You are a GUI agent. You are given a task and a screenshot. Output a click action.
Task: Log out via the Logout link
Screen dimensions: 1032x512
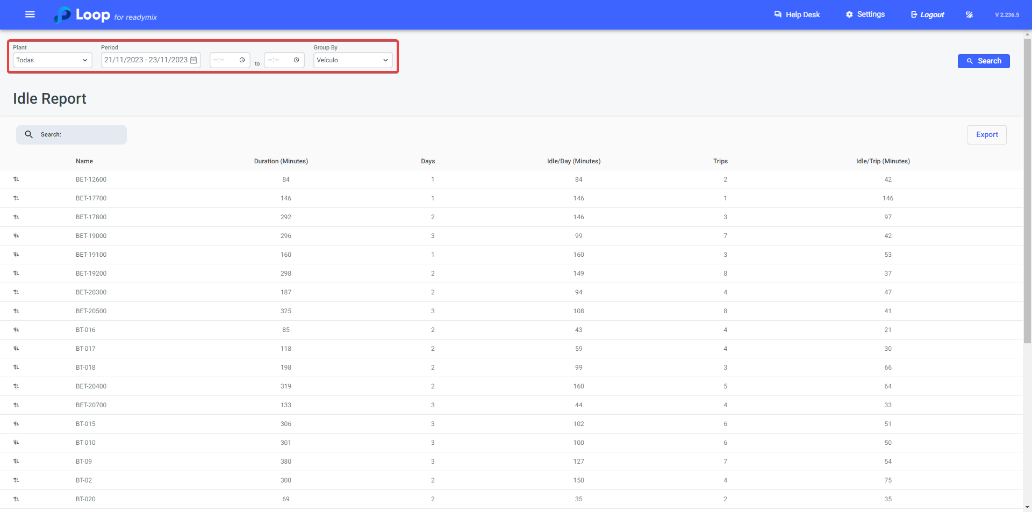[928, 15]
